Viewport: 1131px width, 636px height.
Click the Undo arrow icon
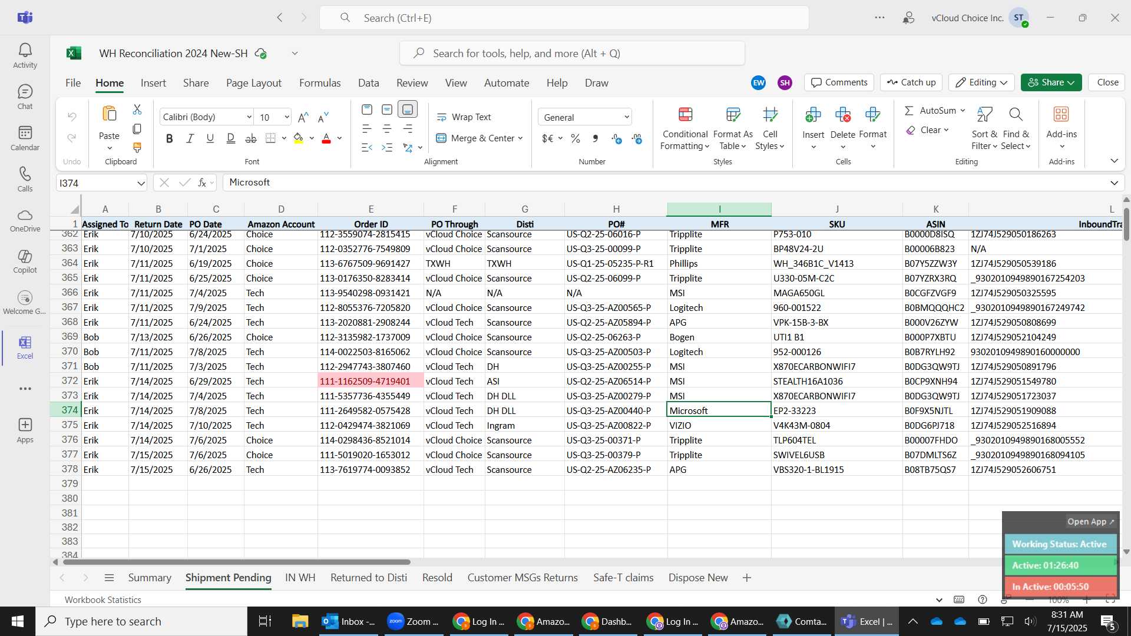pyautogui.click(x=72, y=117)
